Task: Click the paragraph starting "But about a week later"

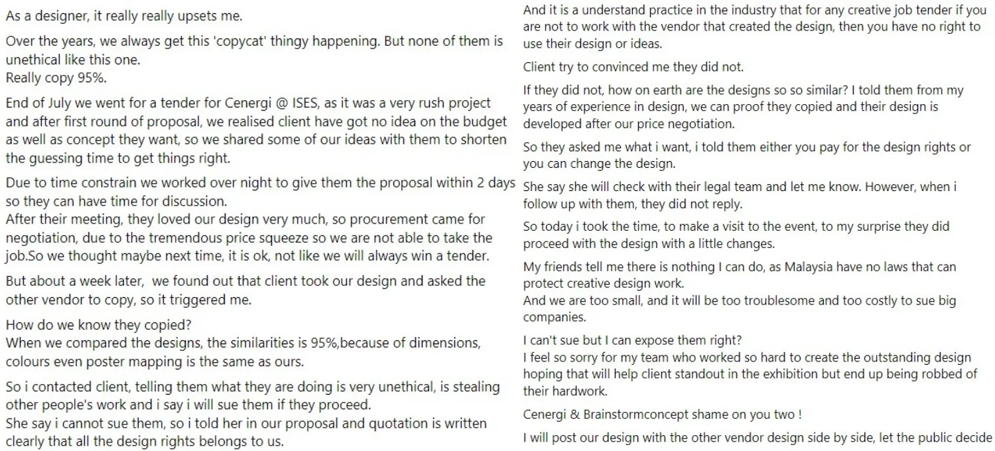Action: [x=245, y=290]
